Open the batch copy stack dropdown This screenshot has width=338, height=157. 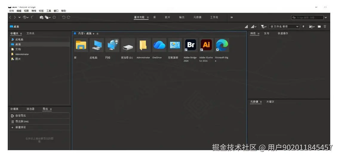[48, 18]
